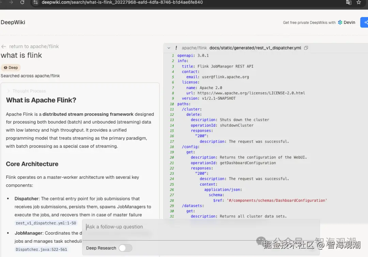368x257 pixels.
Task: Click code line 'operationId: shutdownCluster'
Action: coord(222,125)
